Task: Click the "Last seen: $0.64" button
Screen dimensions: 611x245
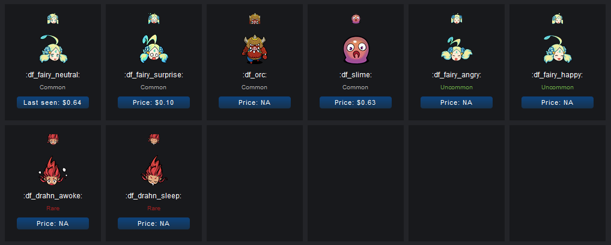Action: [53, 102]
